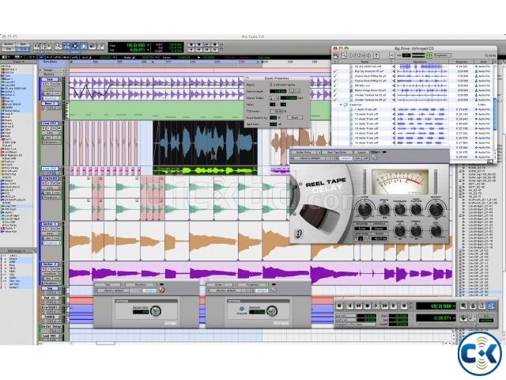Enable Shuffle edit mode
This screenshot has width=506, height=380.
coord(9,44)
